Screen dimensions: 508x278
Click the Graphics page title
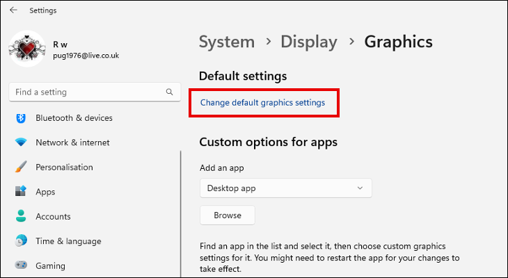point(398,42)
